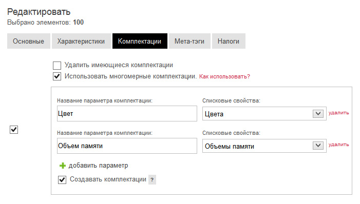Click удалить next to Цвета dropdown
The height and width of the screenshot is (204, 360).
[338, 113]
